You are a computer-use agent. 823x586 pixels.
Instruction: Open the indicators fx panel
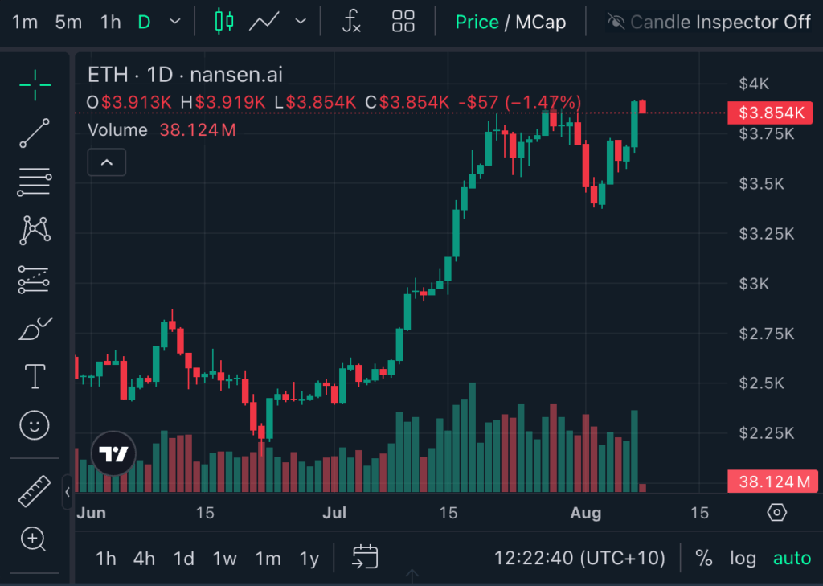[x=351, y=22]
